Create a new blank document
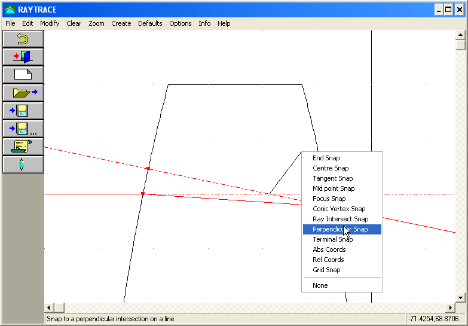The height and width of the screenshot is (326, 468). (23, 75)
